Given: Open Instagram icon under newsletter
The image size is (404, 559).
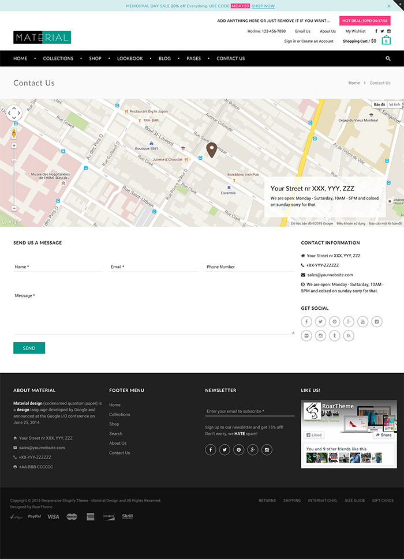Looking at the screenshot, I should (267, 449).
